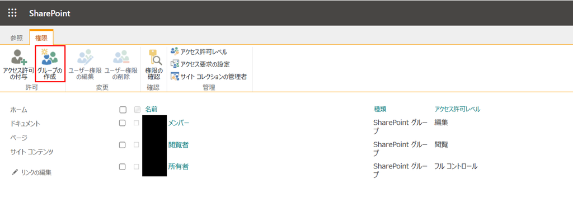573x207 pixels.
Task: Click the 閲覧 permission level text
Action: (x=441, y=144)
